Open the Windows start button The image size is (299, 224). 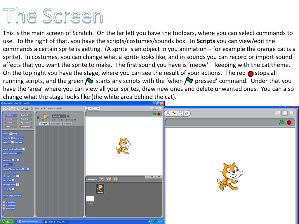coord(7,222)
